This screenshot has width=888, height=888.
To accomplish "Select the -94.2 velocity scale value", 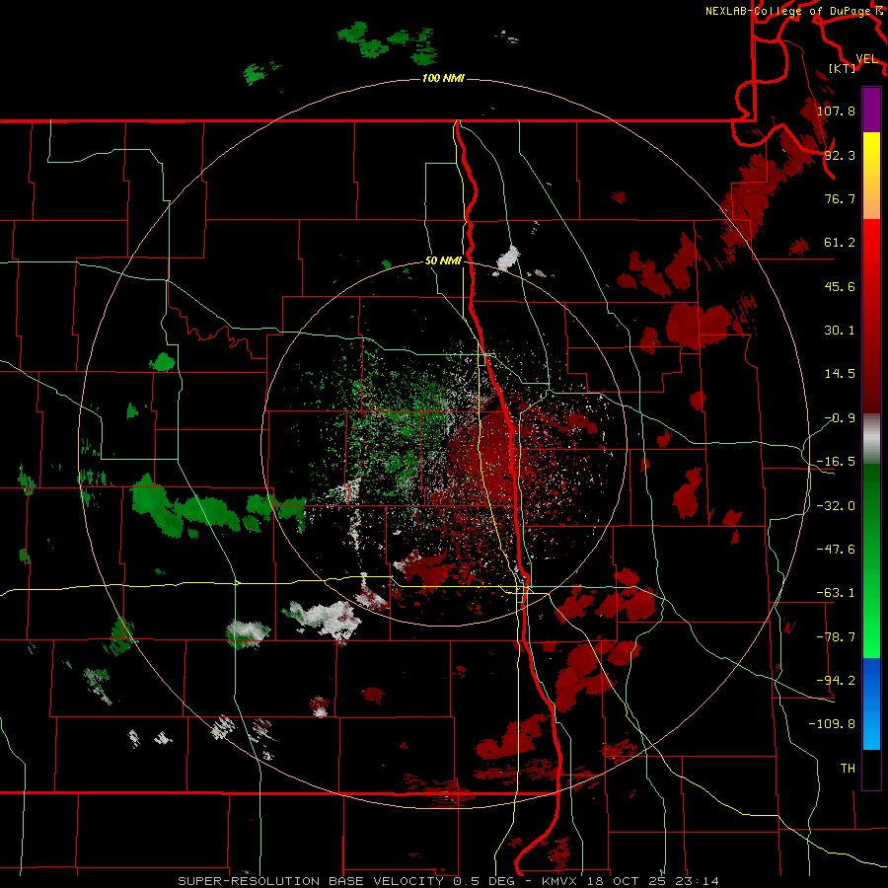I will coord(836,681).
